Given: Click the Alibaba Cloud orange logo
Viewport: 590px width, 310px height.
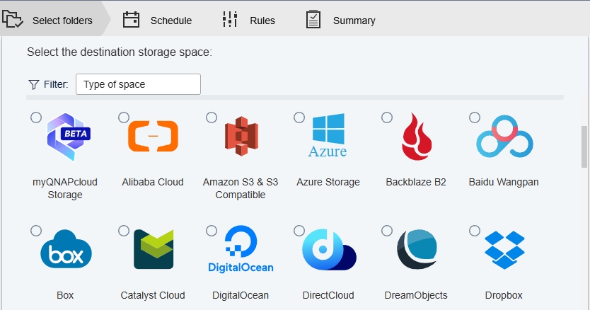Looking at the screenshot, I should click(153, 136).
